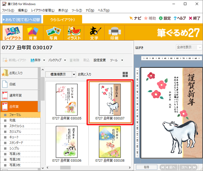Select the 丑年賀 category

click(x=19, y=107)
